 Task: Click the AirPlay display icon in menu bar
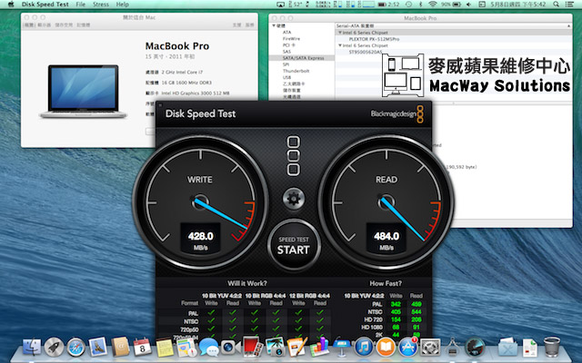coord(281,5)
